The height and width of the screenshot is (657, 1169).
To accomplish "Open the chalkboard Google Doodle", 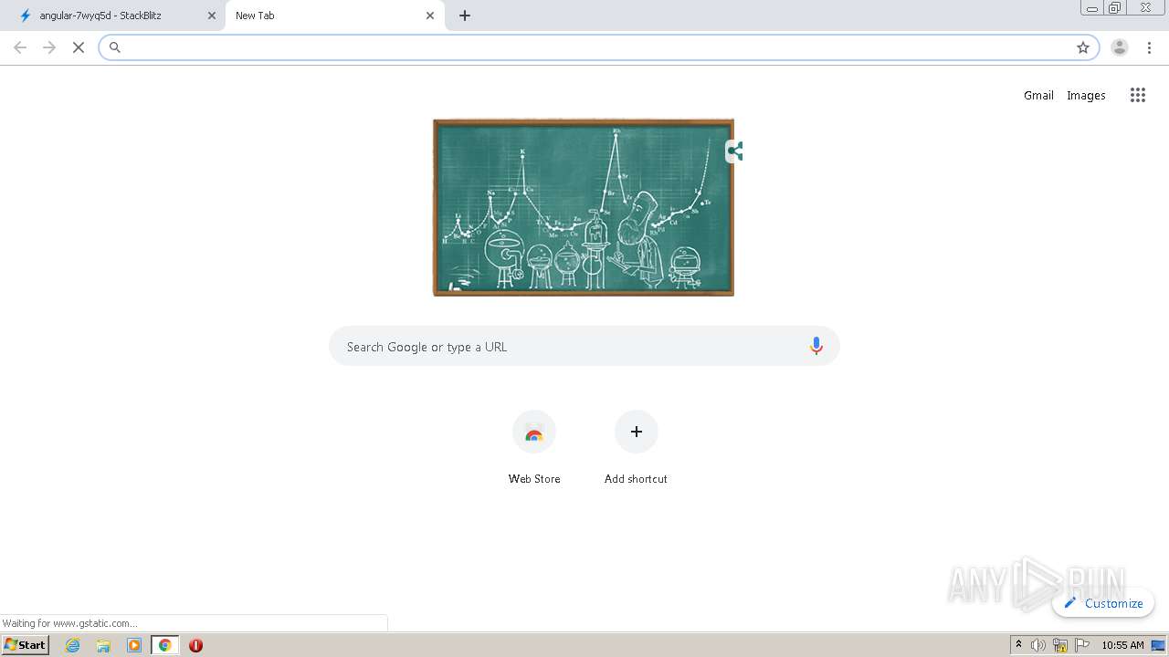I will [x=584, y=207].
